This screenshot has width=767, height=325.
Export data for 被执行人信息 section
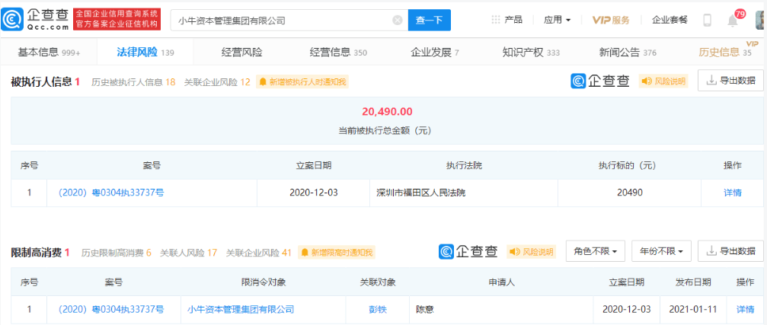(730, 81)
